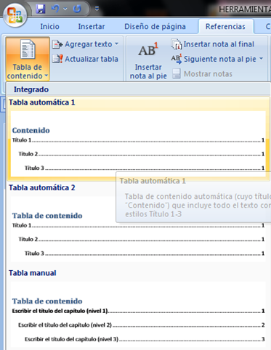Save document with floppy disk icon
Screen dimensions: 271x350
[x=41, y=9]
